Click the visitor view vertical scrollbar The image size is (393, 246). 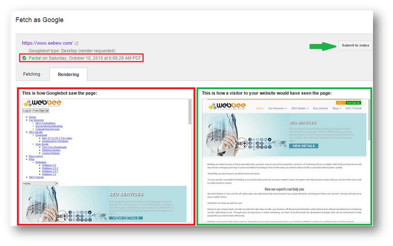coord(370,120)
